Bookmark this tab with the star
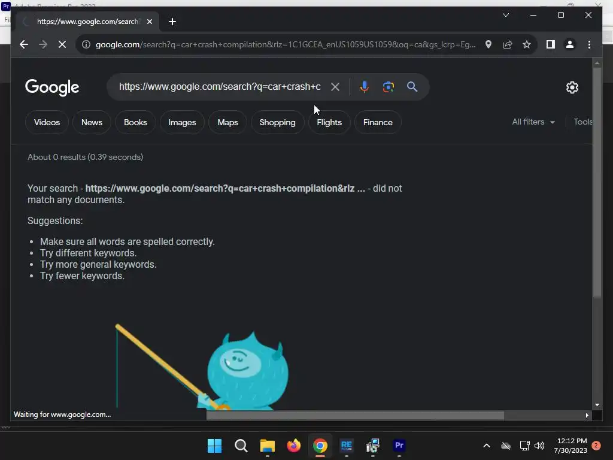The image size is (613, 460). tap(527, 44)
